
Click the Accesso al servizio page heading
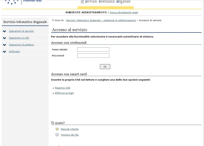[70, 30]
